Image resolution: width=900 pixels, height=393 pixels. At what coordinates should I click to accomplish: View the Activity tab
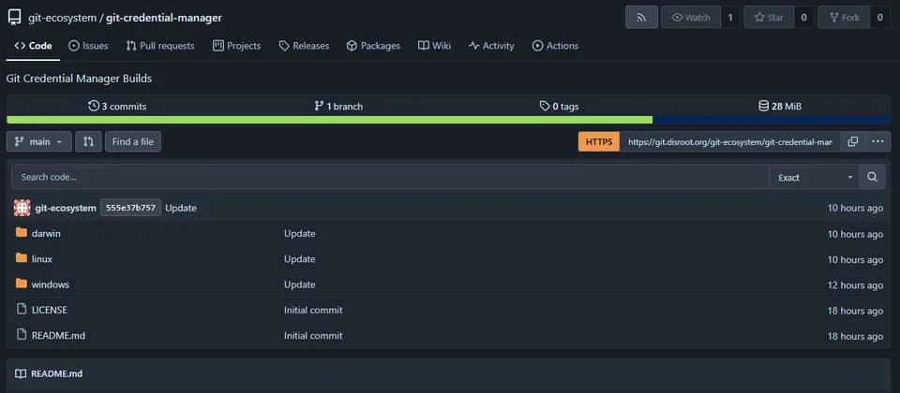click(x=491, y=46)
